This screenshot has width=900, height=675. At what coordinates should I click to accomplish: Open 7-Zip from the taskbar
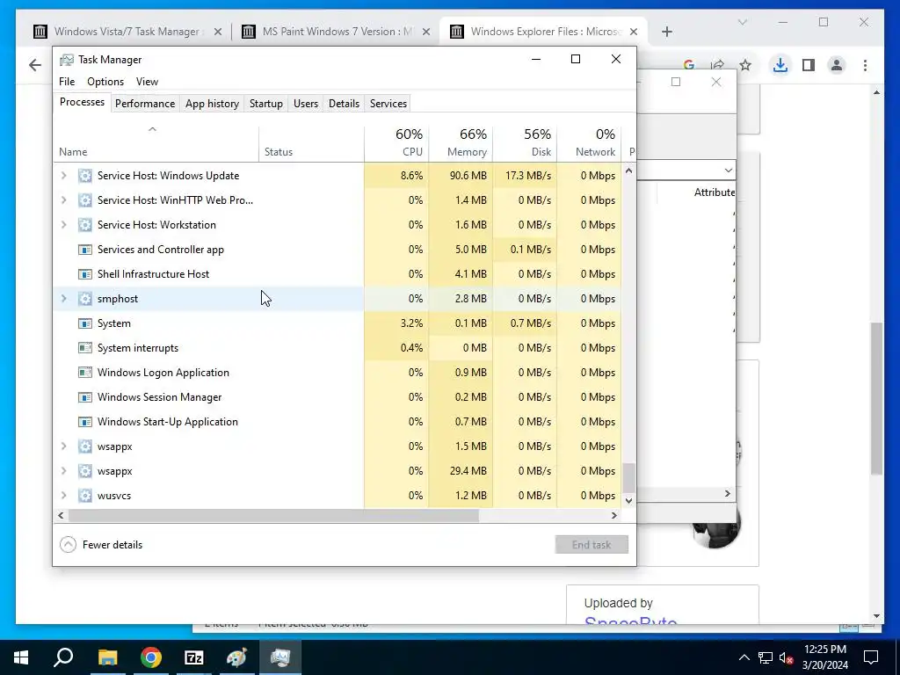coord(194,657)
